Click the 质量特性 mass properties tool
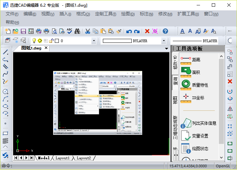Screen dimensions: 237x170 click(195, 85)
